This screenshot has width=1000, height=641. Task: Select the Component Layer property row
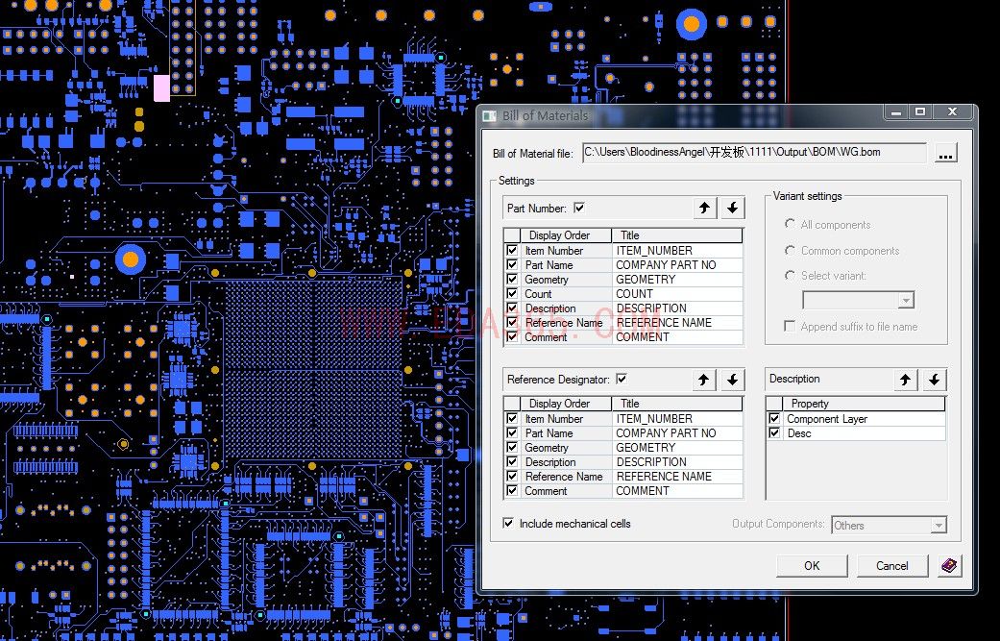(856, 419)
